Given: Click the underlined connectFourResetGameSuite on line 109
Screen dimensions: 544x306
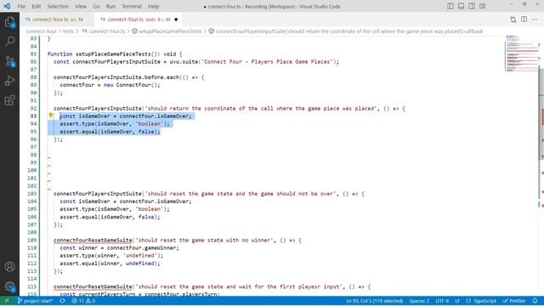Looking at the screenshot, I should tap(93, 240).
